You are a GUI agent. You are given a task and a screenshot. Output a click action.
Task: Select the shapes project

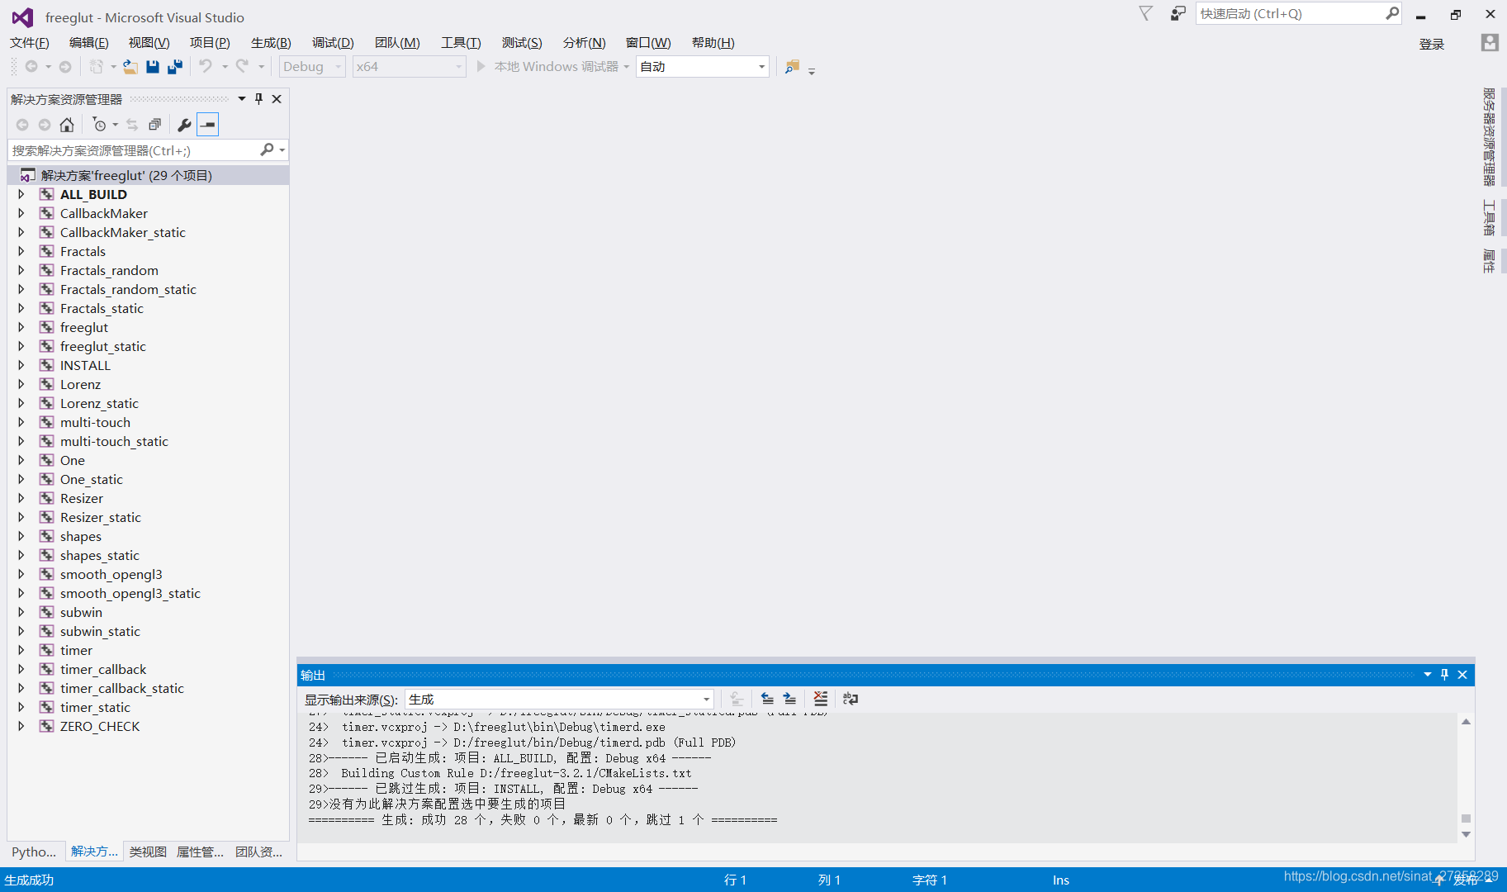pyautogui.click(x=81, y=536)
